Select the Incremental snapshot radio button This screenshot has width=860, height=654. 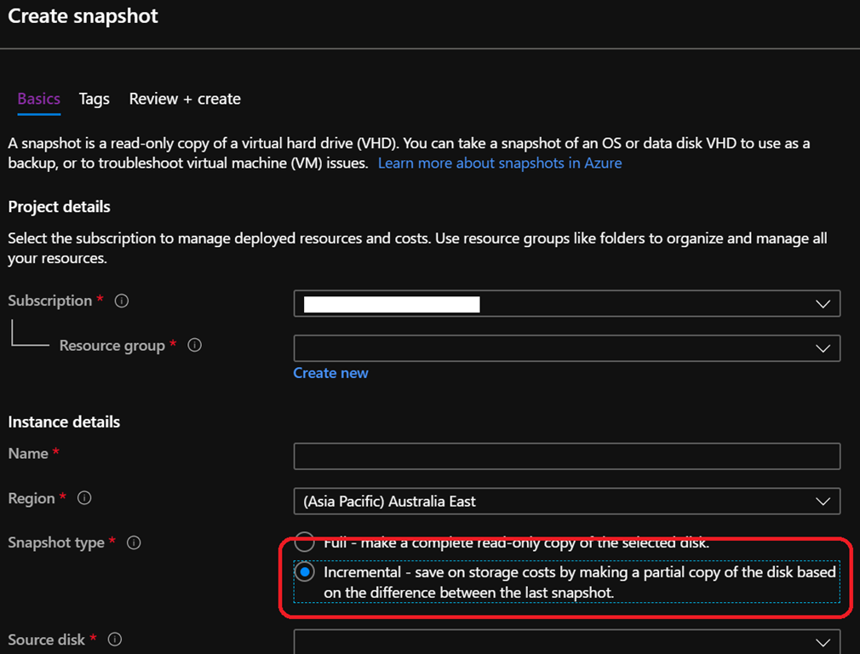pos(304,572)
